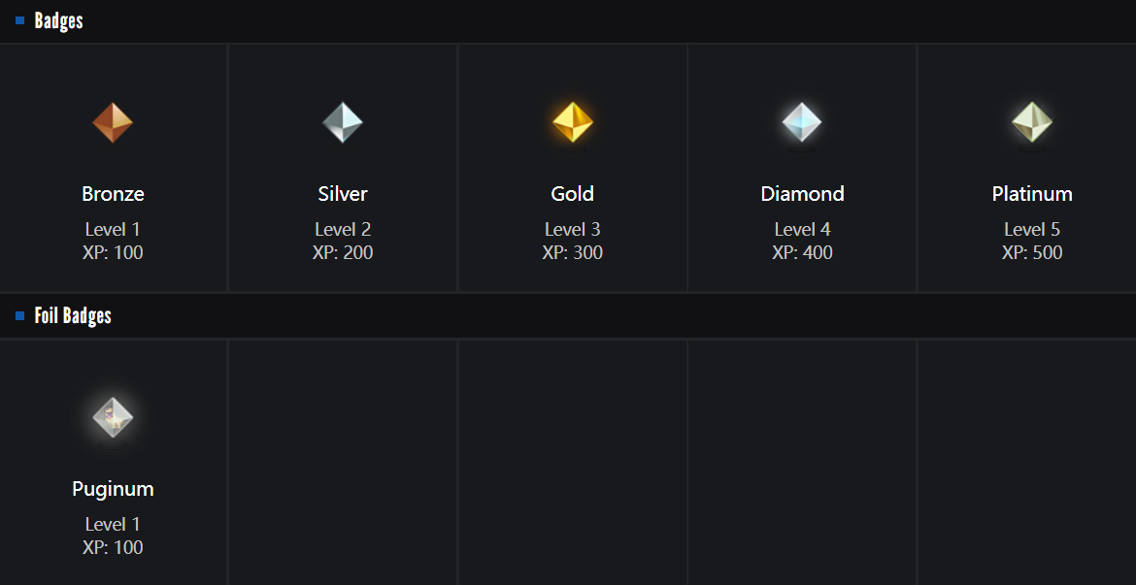Click the blue square beside Badges heading

[x=19, y=20]
